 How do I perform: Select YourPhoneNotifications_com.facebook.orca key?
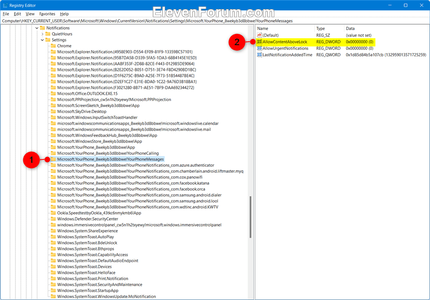click(131, 189)
